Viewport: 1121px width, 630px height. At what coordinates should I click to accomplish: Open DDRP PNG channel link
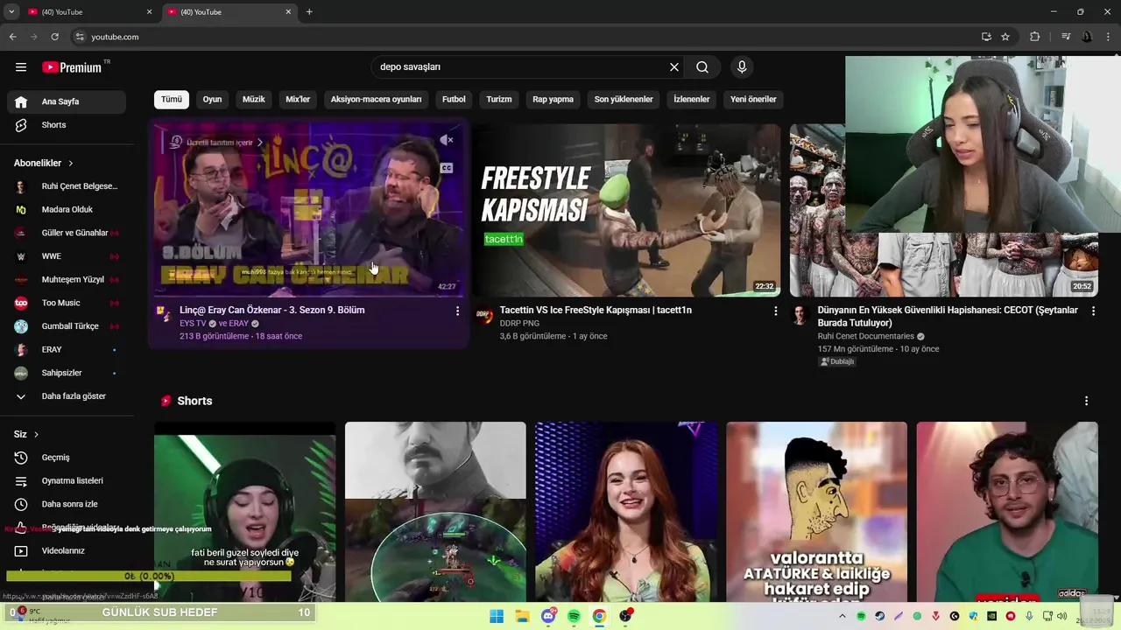[519, 323]
